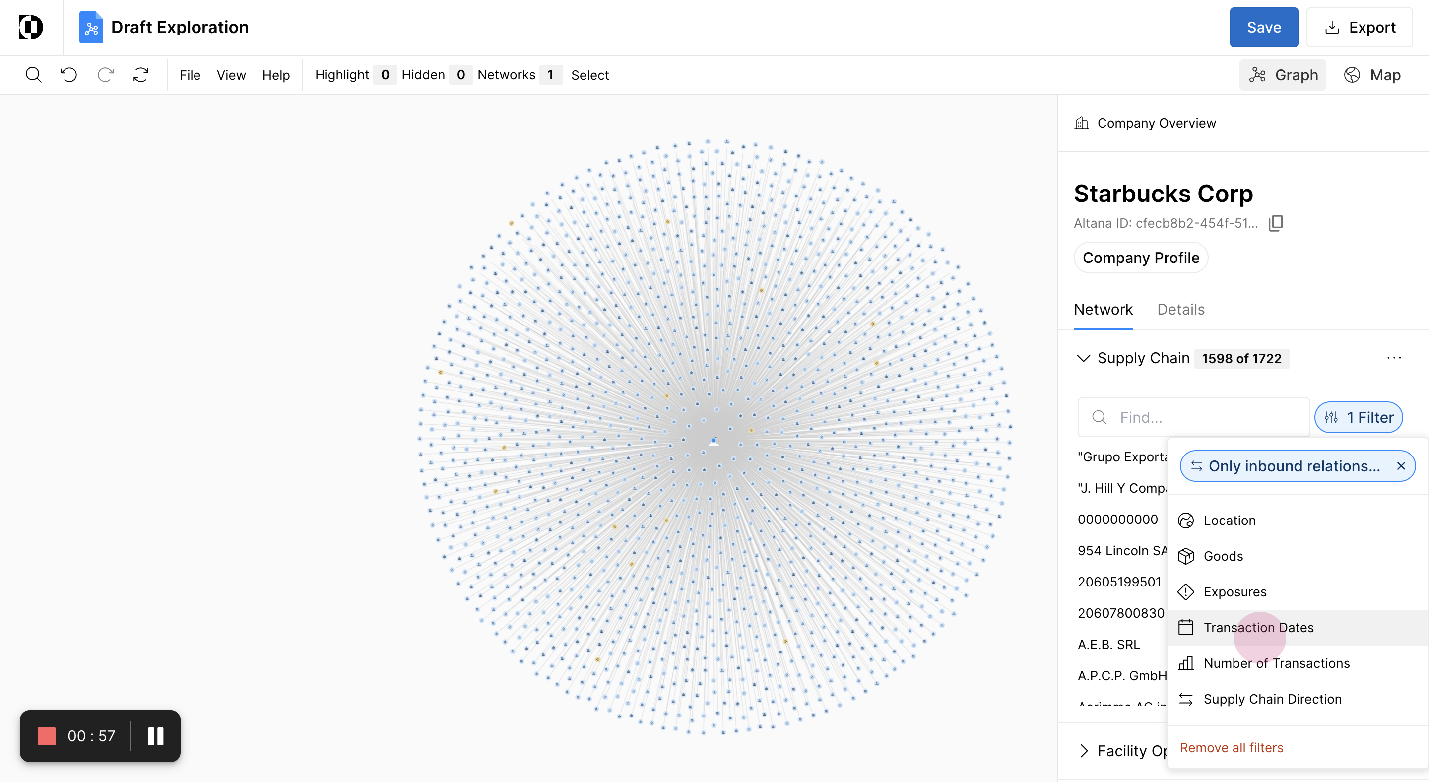Image resolution: width=1429 pixels, height=782 pixels.
Task: Open the 1 Filter dropdown button
Action: tap(1358, 417)
